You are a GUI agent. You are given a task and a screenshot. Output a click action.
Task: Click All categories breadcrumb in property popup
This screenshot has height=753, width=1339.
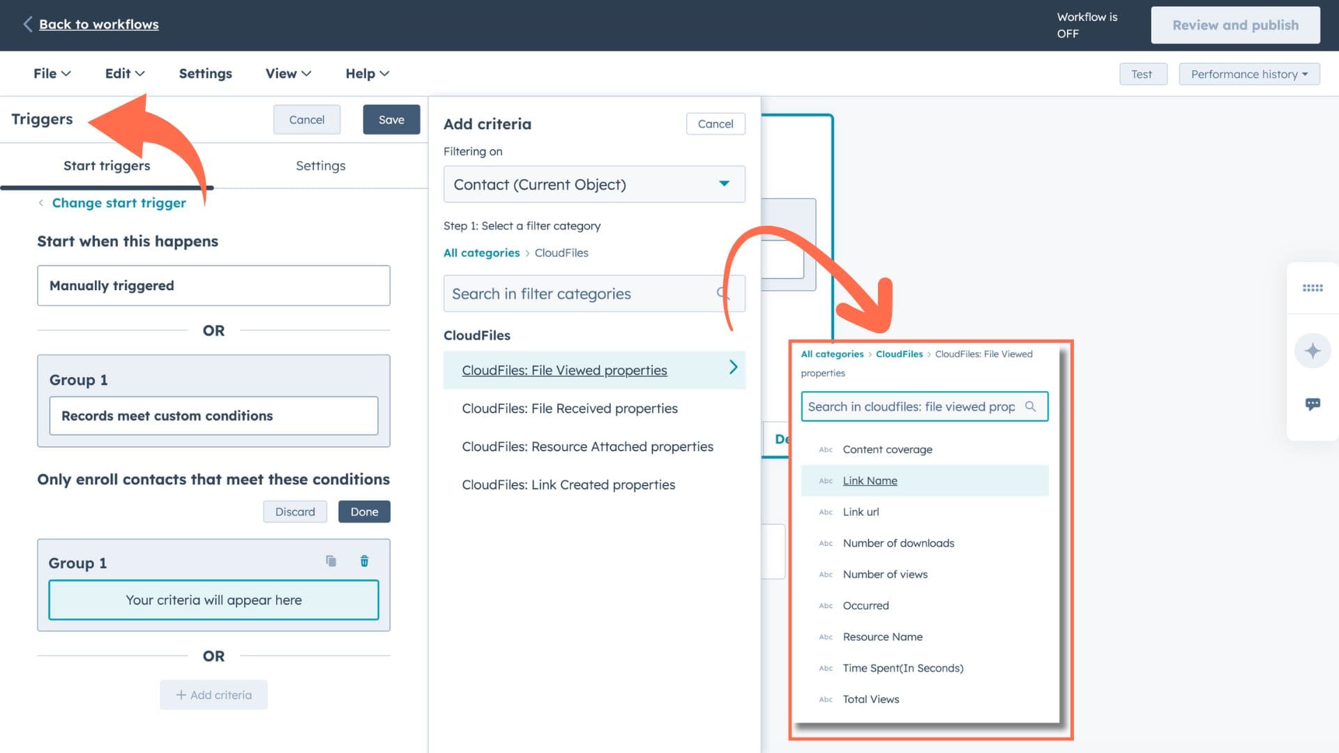(832, 354)
